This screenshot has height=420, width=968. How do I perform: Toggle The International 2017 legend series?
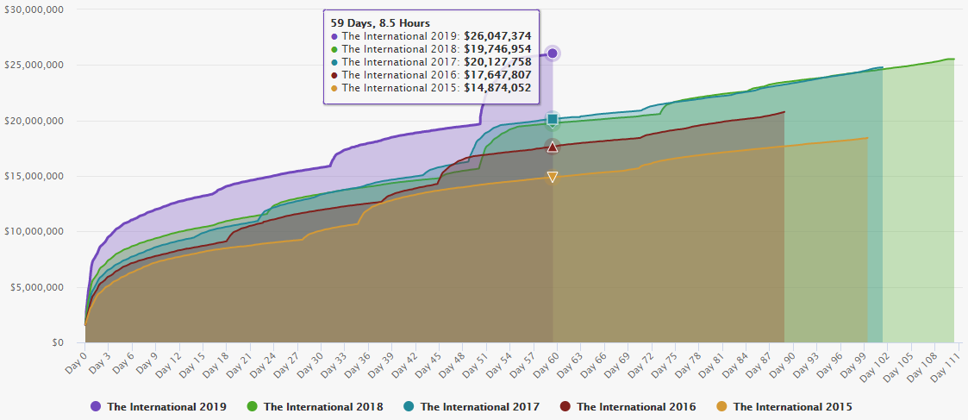point(472,406)
